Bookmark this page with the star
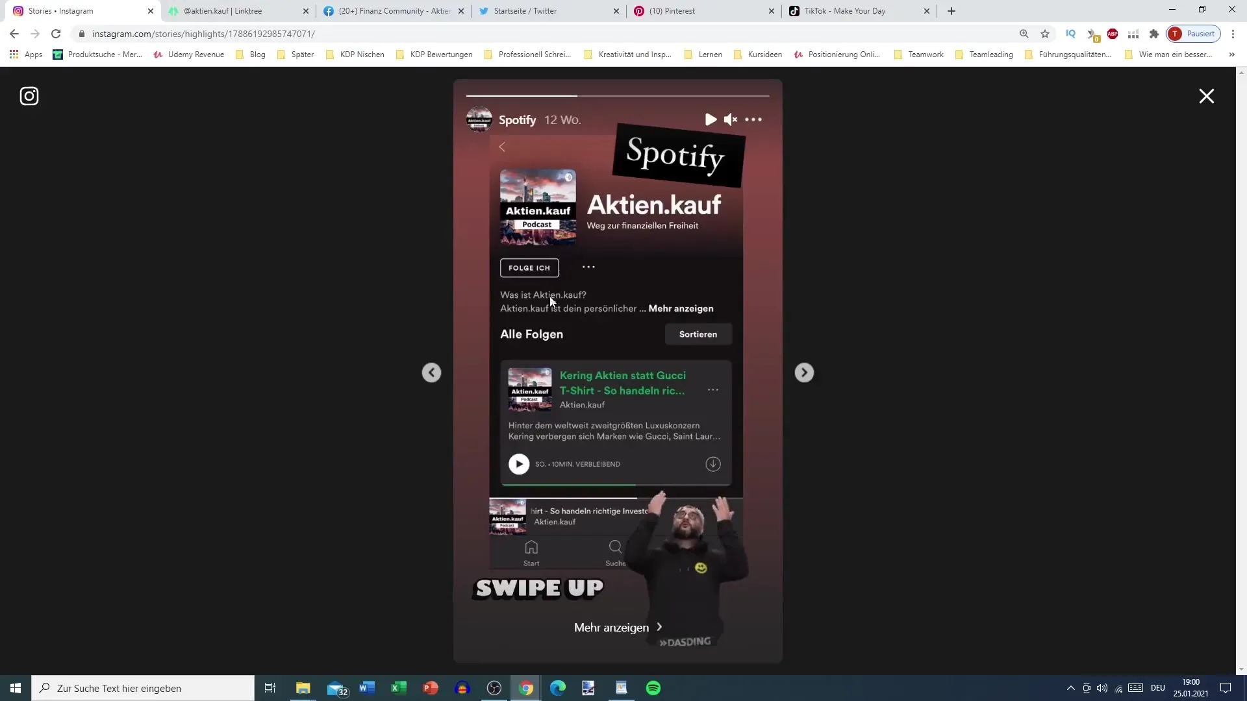 1045,34
